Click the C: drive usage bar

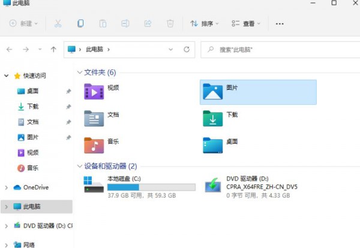pyautogui.click(x=151, y=187)
